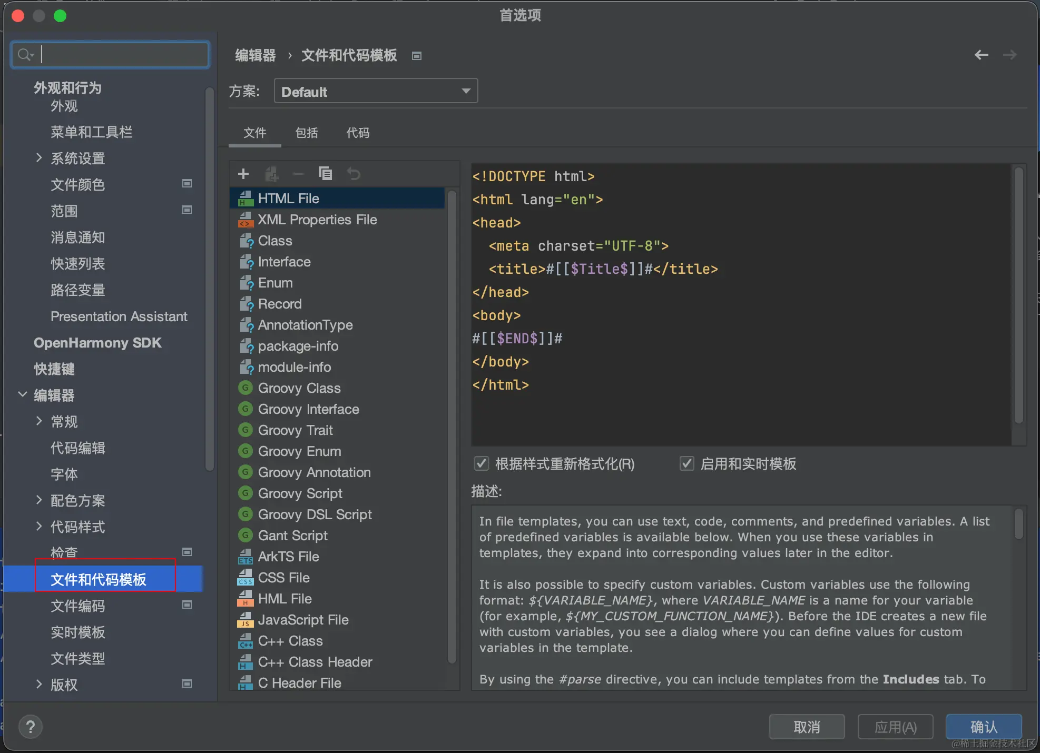Click the 取消 button
1040x753 pixels.
[806, 727]
